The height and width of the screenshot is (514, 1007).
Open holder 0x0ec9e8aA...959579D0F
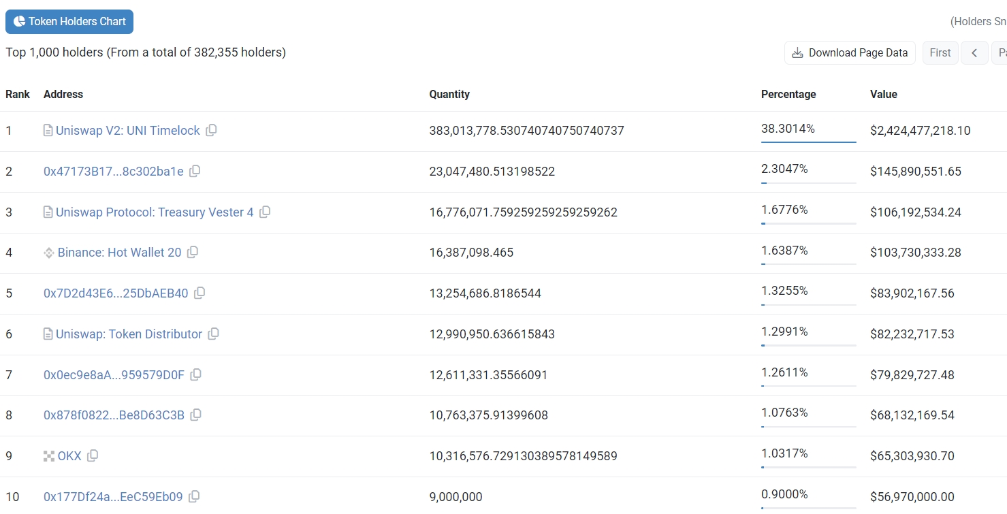pos(114,374)
